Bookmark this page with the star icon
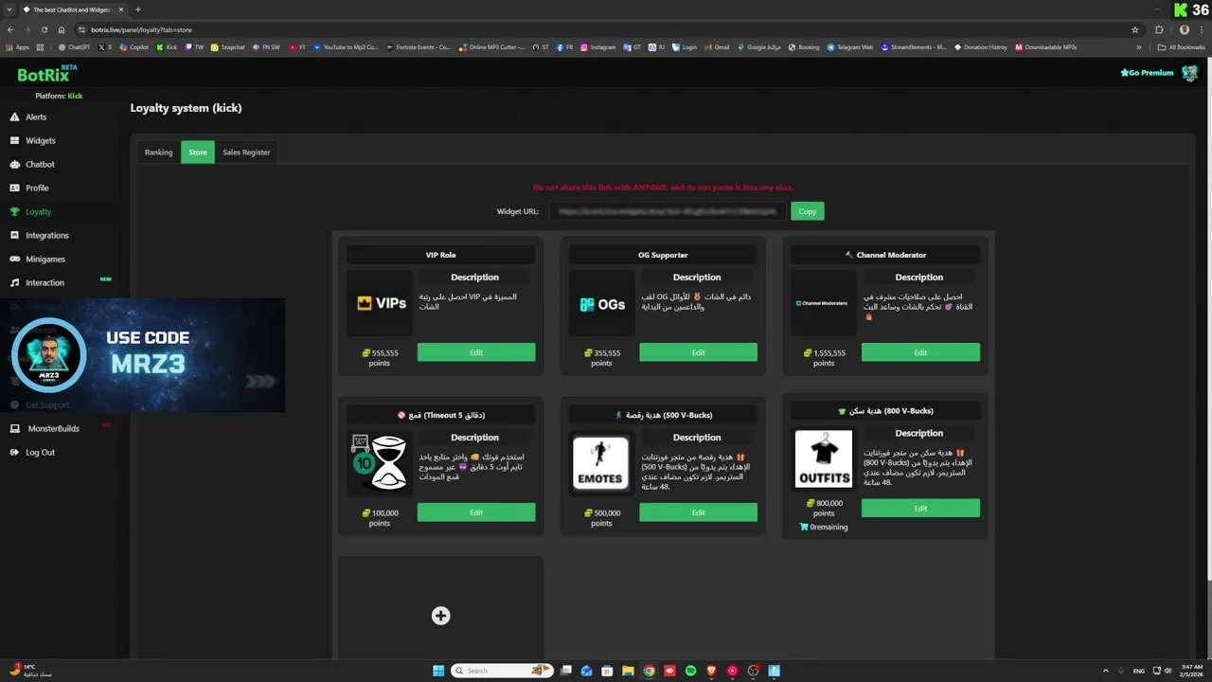The width and height of the screenshot is (1212, 682). [x=1135, y=29]
